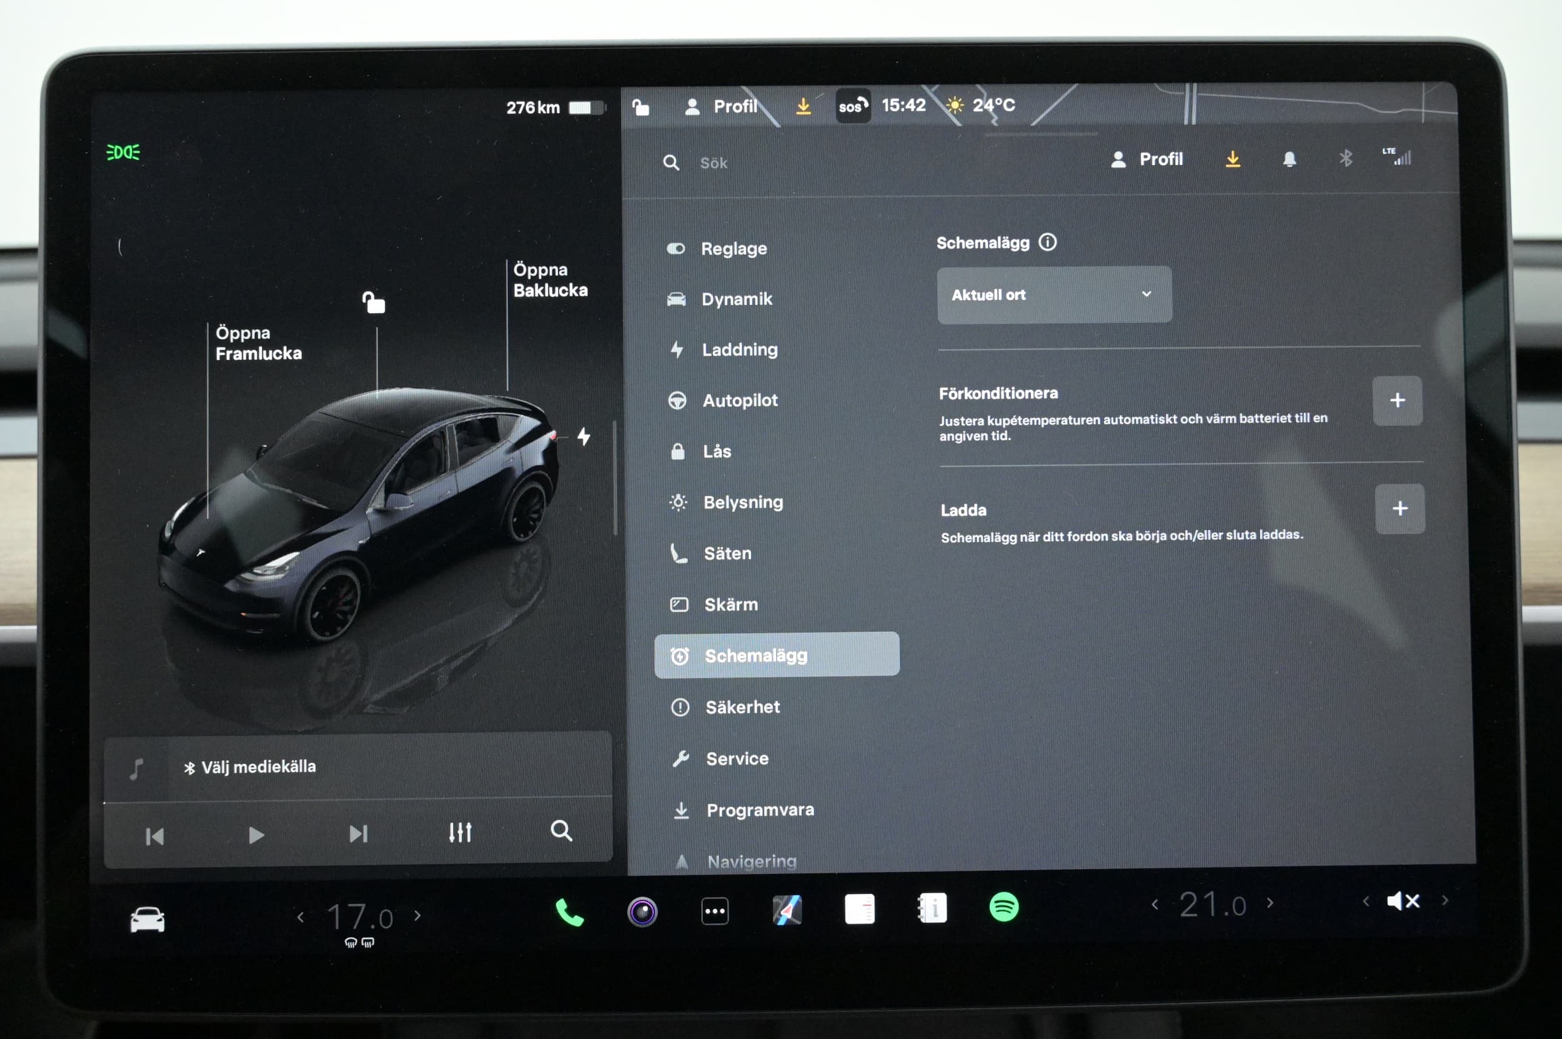The width and height of the screenshot is (1562, 1039).
Task: Add a Förkonditionera schedule with plus
Action: (x=1397, y=400)
